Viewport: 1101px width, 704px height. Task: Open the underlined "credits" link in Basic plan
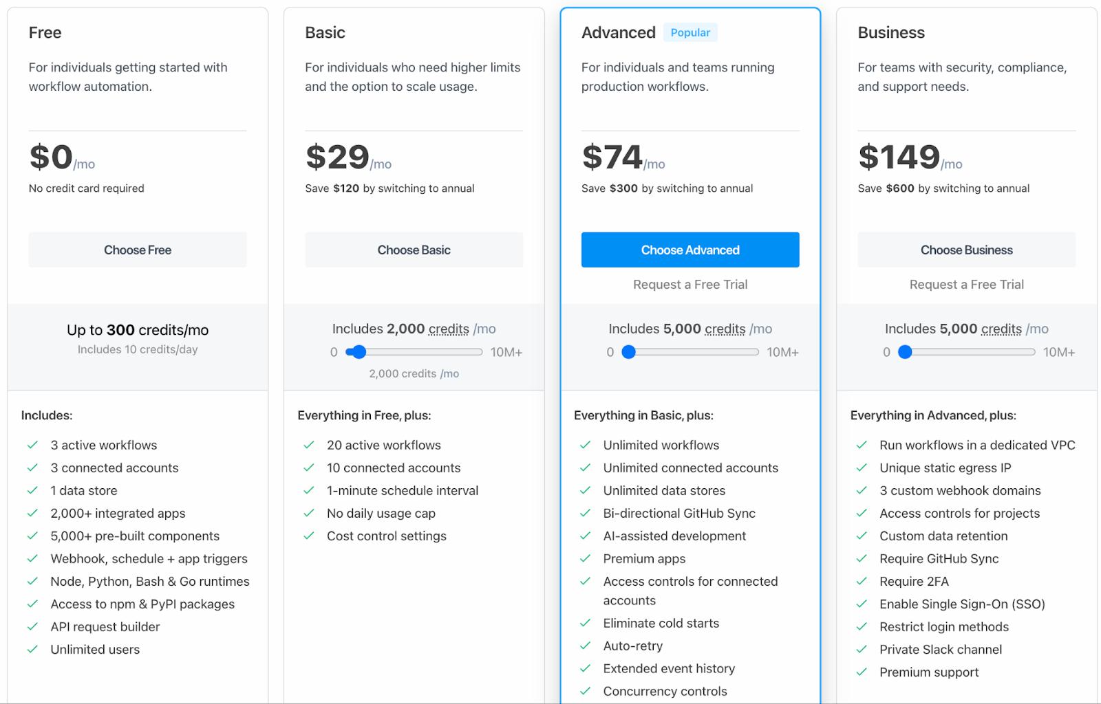448,329
